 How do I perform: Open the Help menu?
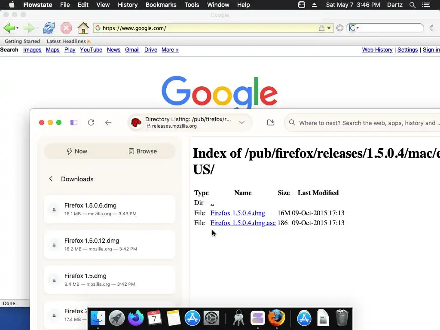click(243, 5)
